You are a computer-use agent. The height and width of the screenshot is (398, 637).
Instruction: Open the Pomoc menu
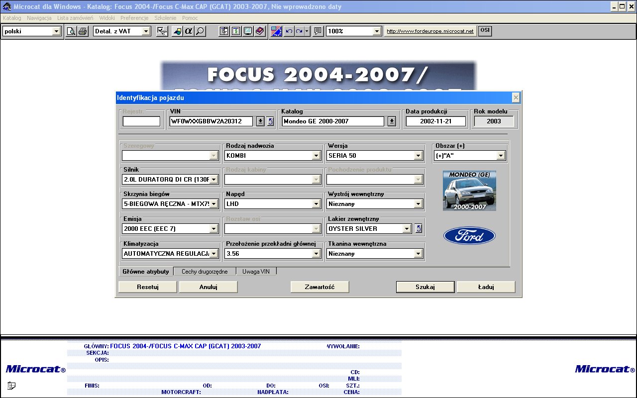tap(190, 18)
